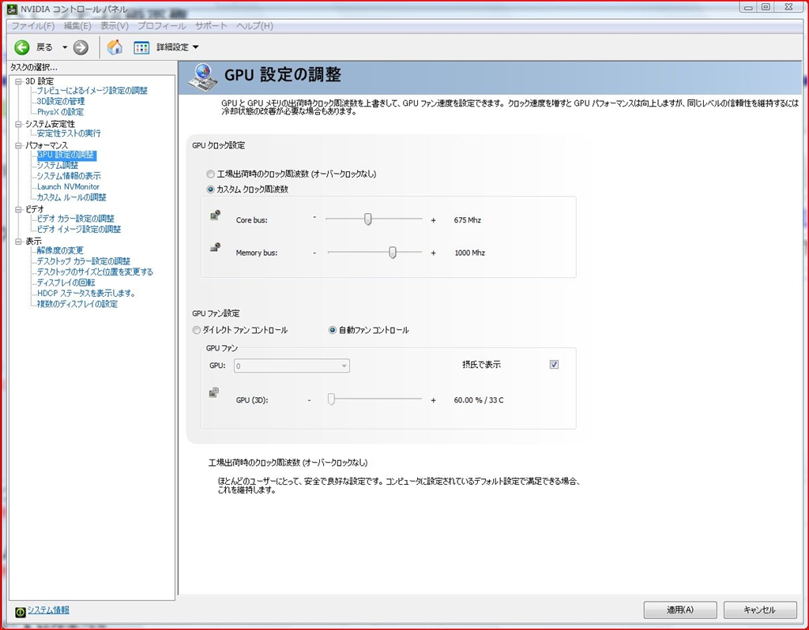Click the GPU (3D) fan slider thumb

331,399
